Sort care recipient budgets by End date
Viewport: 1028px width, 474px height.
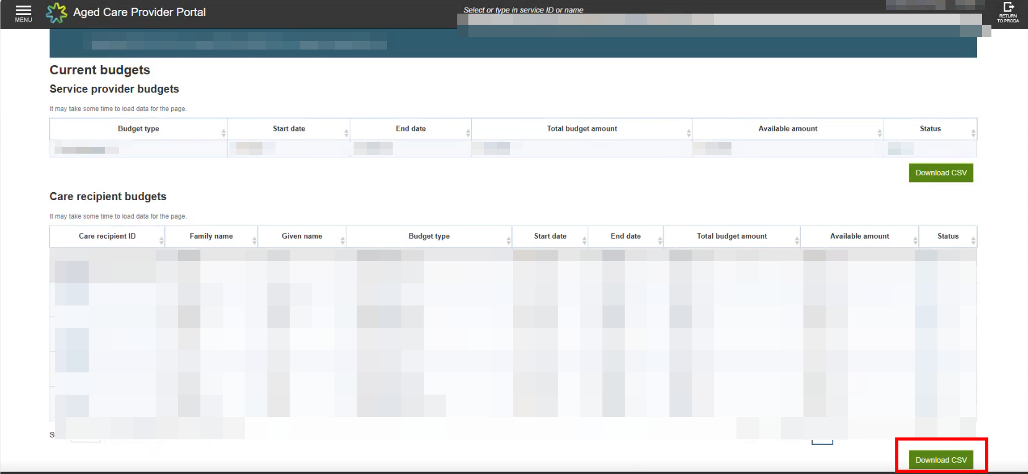(x=625, y=236)
